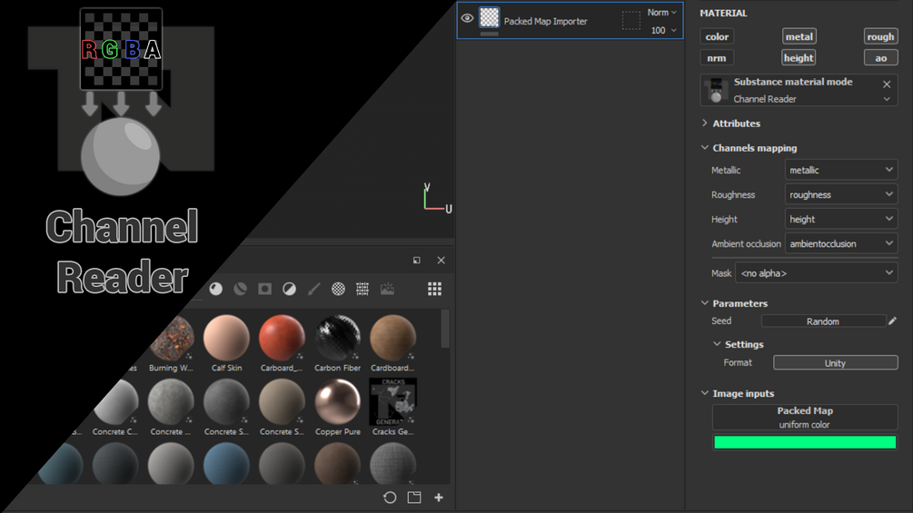Close the assets shelf panel

[x=441, y=260]
